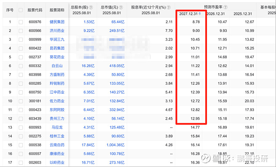Image resolution: width=276 pixels, height=167 pixels.
Task: Click market cap value 249.51亿
Action: tap(117, 31)
